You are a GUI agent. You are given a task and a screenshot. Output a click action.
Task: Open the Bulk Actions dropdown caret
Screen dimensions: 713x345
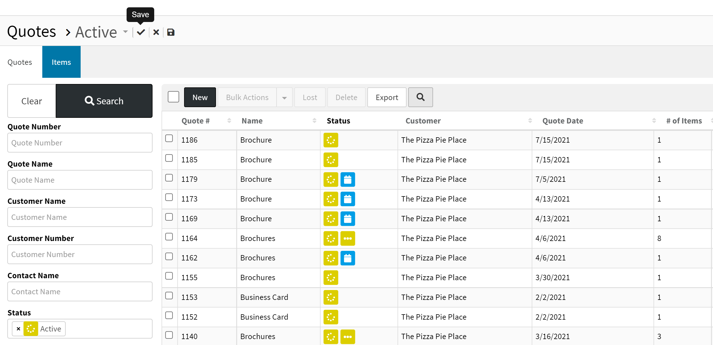(x=284, y=98)
